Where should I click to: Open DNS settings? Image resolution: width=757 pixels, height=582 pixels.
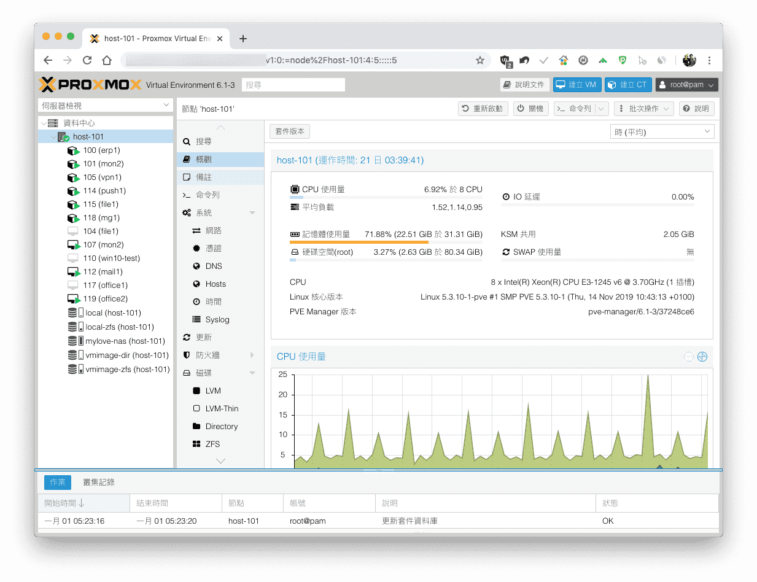[x=220, y=266]
